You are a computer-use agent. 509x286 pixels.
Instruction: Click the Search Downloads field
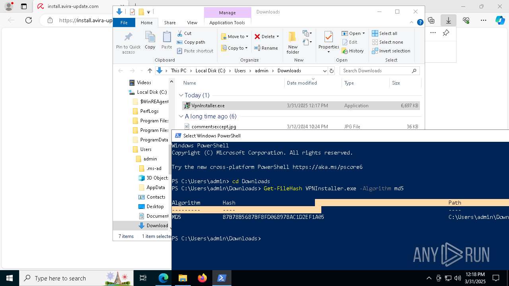379,71
